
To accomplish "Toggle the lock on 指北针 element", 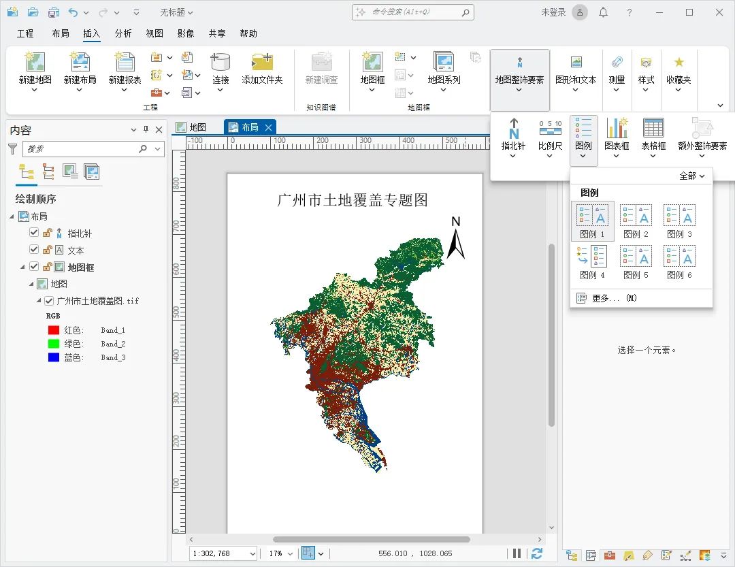I will [48, 233].
